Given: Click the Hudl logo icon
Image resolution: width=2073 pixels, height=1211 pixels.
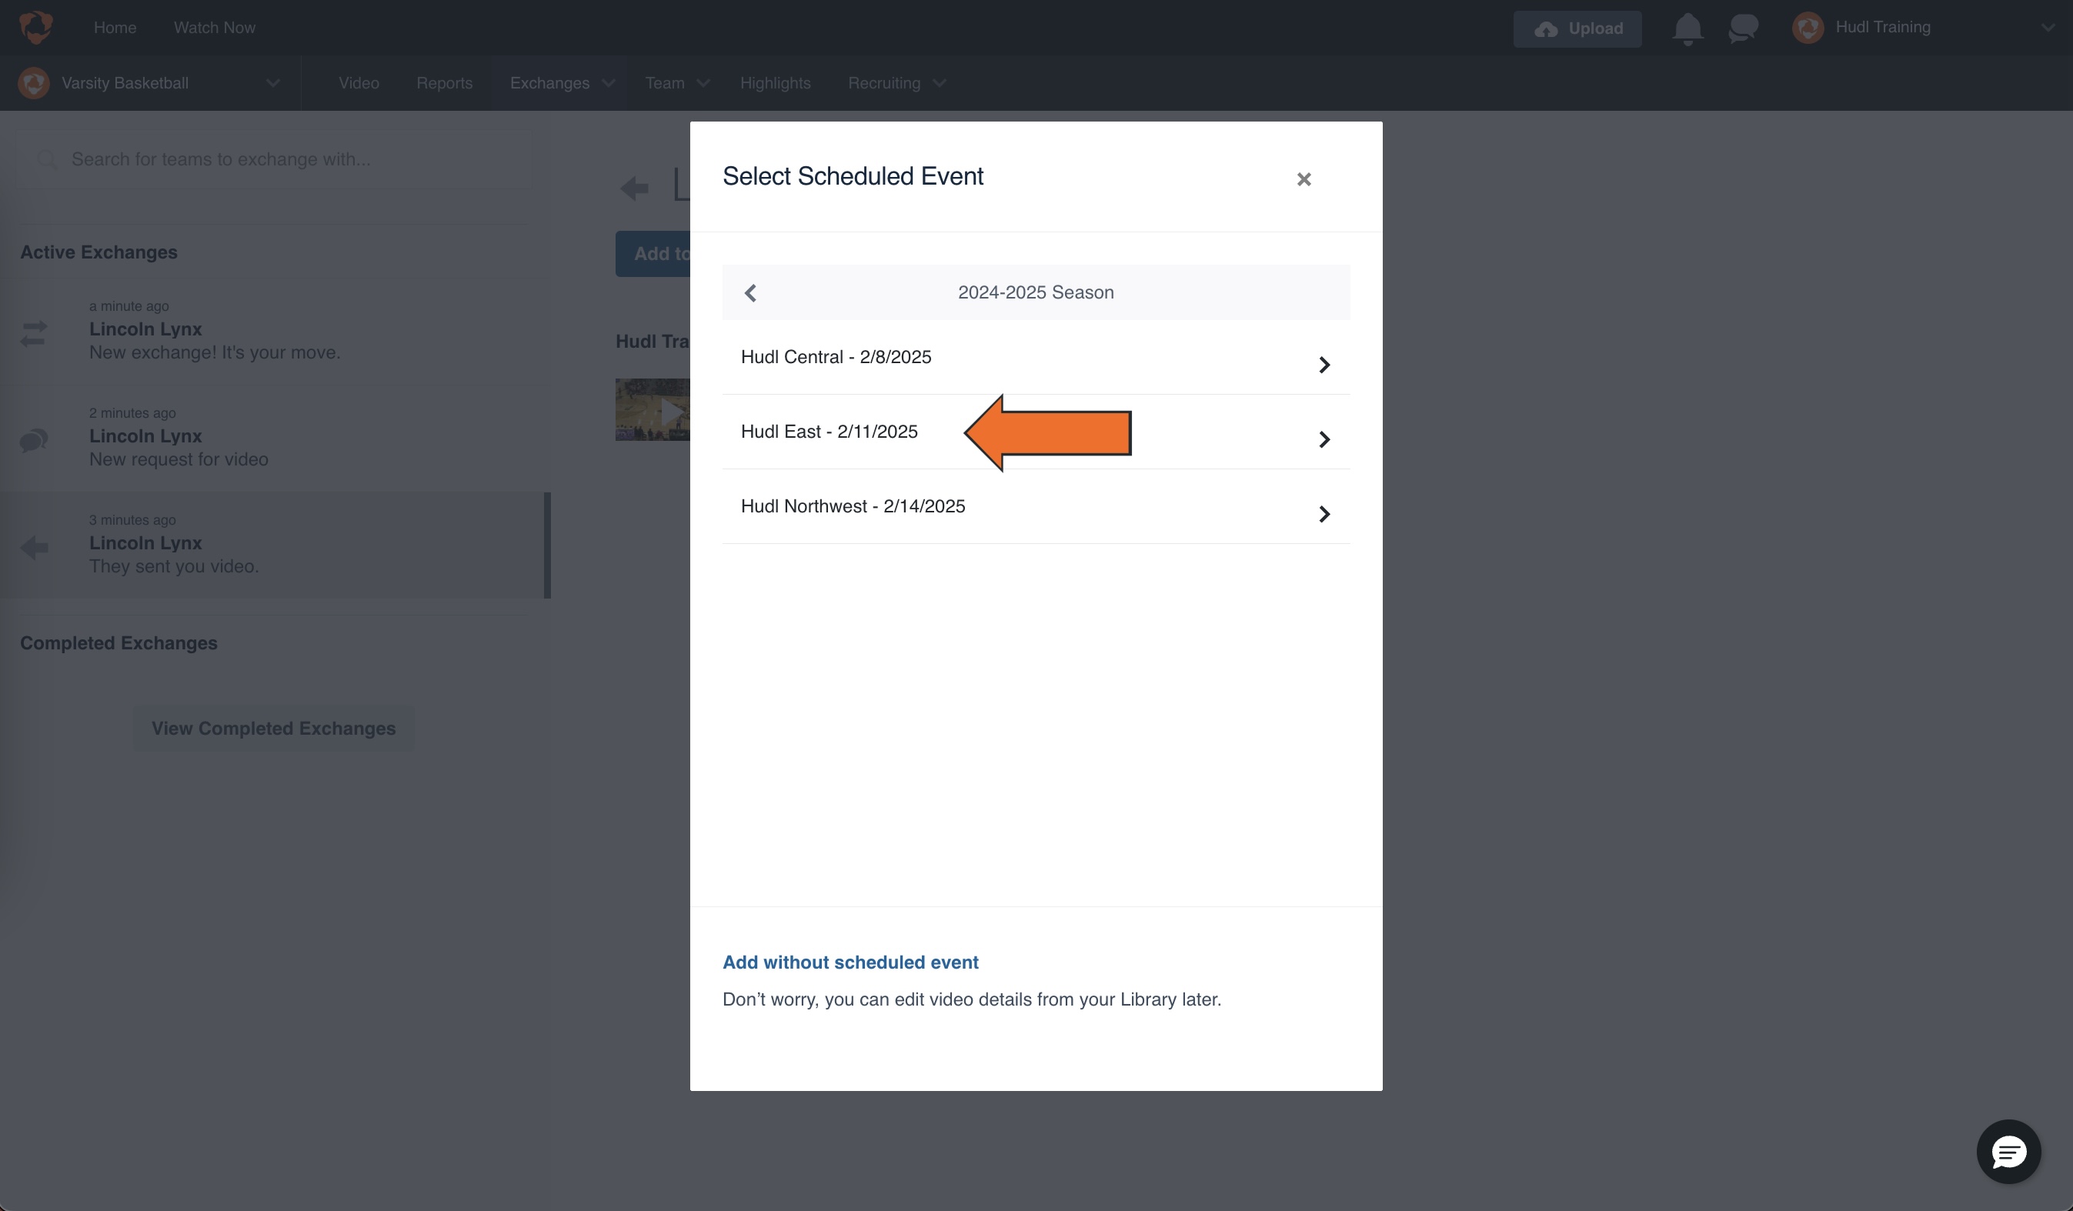Looking at the screenshot, I should 35,27.
